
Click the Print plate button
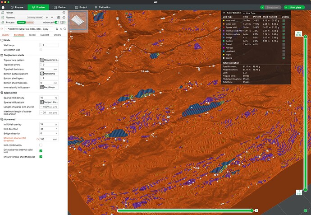click(294, 7)
